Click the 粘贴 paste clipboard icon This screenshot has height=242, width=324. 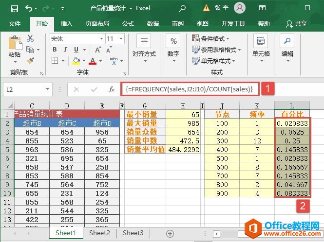click(x=15, y=46)
